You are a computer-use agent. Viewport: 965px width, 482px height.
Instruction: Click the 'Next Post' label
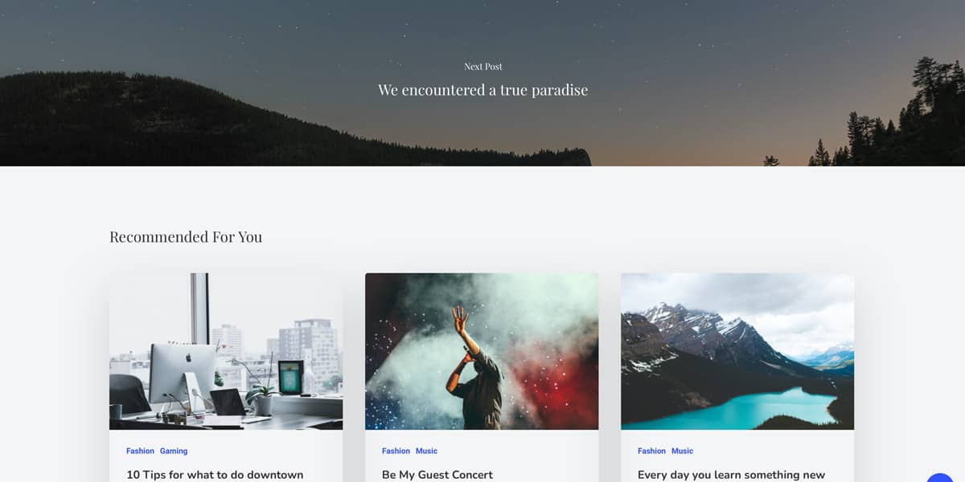click(x=482, y=67)
